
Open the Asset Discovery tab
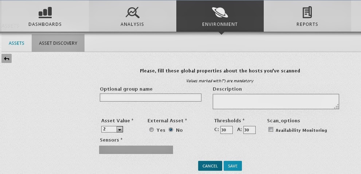coord(58,43)
